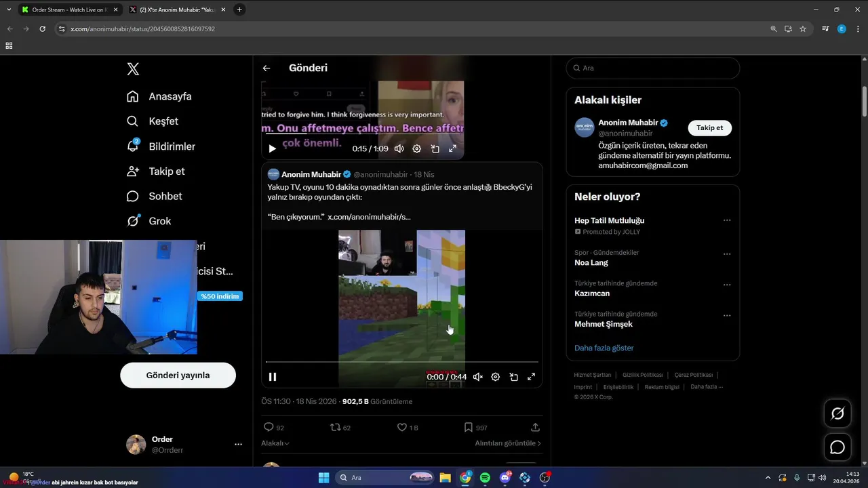Open Chrome three-dot menu
Image resolution: width=868 pixels, height=488 pixels.
pos(857,29)
